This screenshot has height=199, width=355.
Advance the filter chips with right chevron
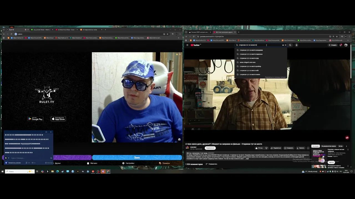[x=346, y=146]
